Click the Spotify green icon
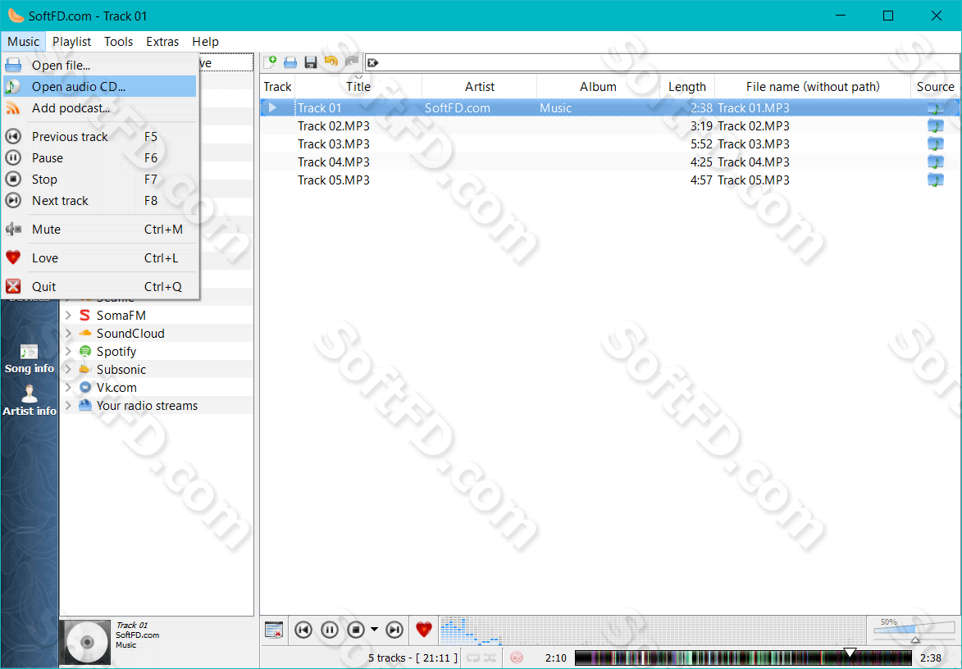Viewport: 962px width, 669px height. coord(85,352)
